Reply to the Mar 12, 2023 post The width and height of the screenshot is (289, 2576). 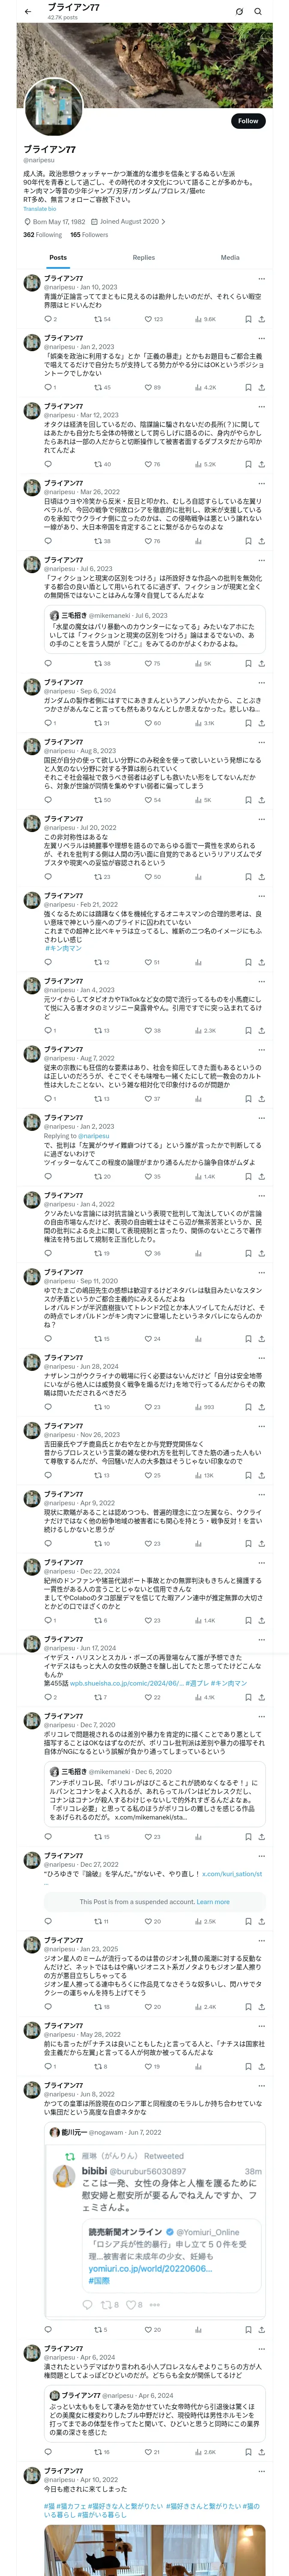[x=48, y=464]
